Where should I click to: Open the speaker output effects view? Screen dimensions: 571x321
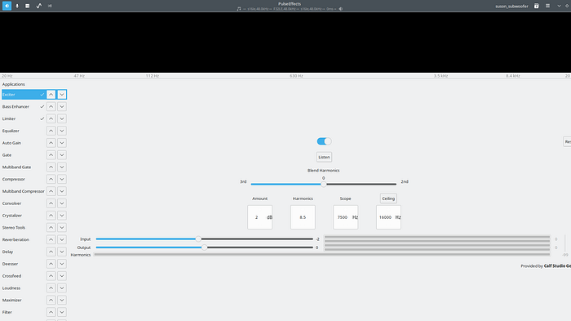coord(7,6)
